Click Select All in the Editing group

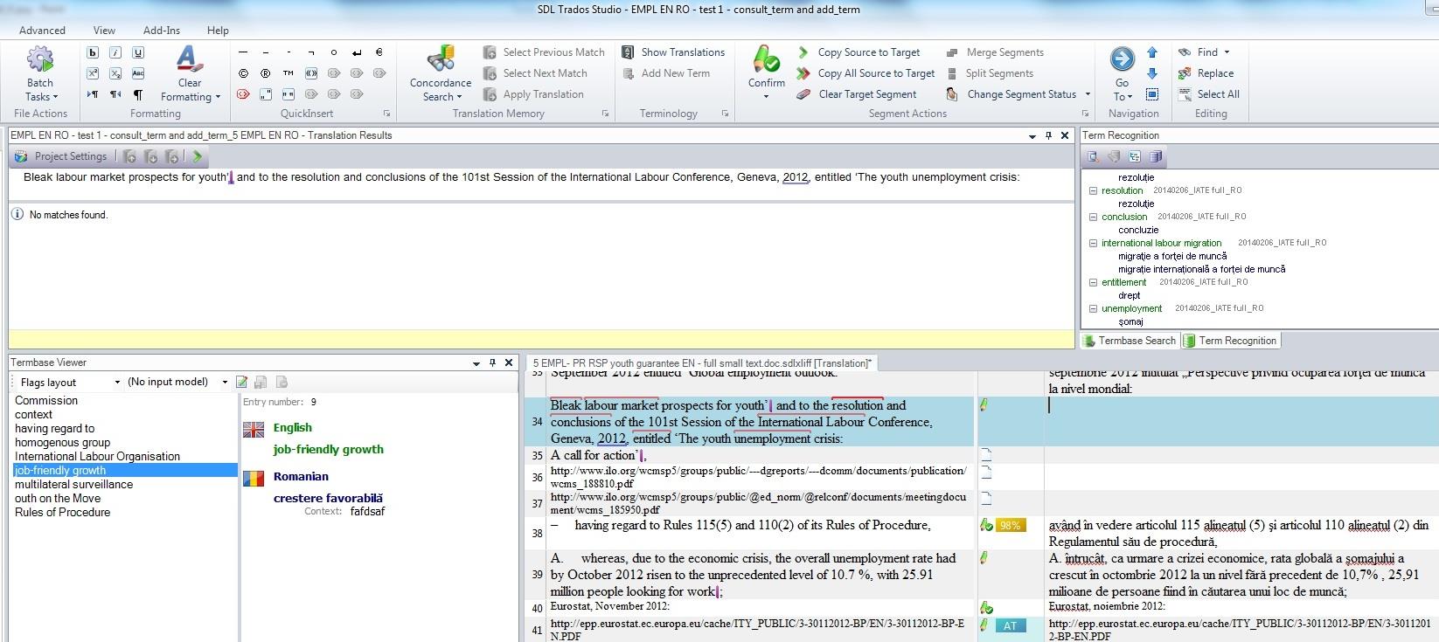(x=1209, y=94)
